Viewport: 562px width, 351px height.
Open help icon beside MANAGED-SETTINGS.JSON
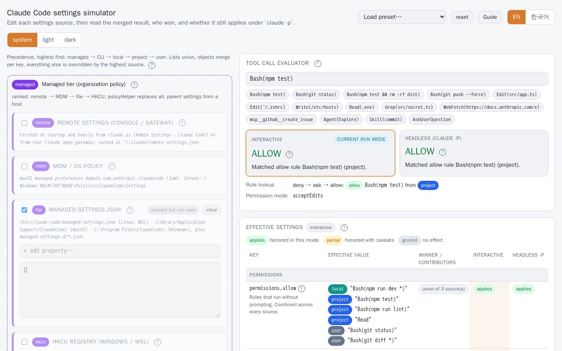pyautogui.click(x=130, y=210)
